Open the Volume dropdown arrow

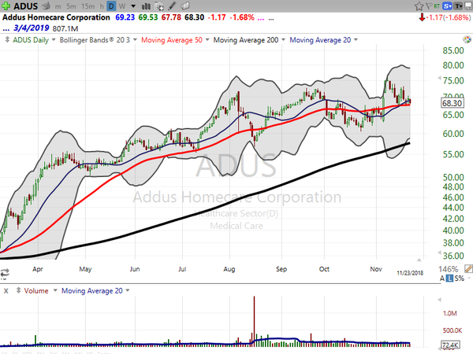(x=55, y=290)
